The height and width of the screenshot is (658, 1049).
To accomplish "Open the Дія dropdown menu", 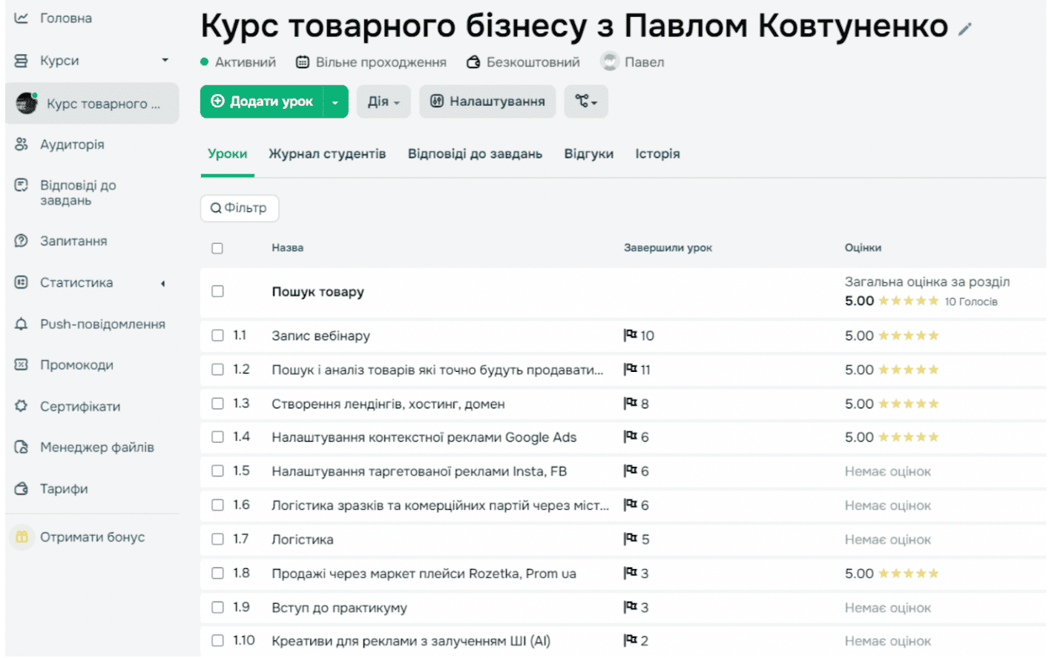I will [383, 102].
